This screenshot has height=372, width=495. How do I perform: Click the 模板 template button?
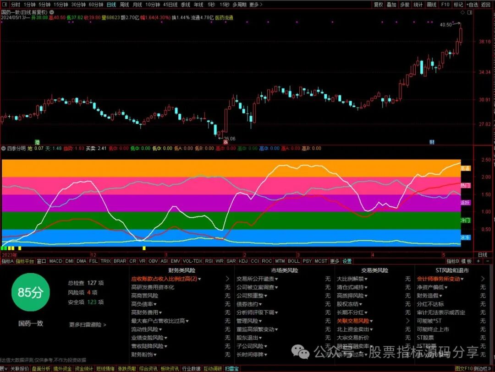[x=466, y=261]
